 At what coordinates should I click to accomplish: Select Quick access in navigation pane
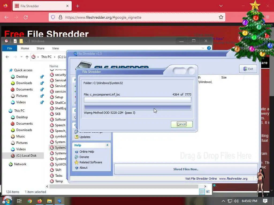23,70
